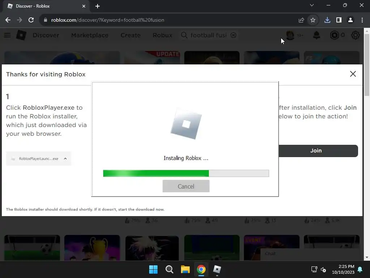Viewport: 370px width, 278px height.
Task: Click the muted volume tray icon
Action: 323,269
